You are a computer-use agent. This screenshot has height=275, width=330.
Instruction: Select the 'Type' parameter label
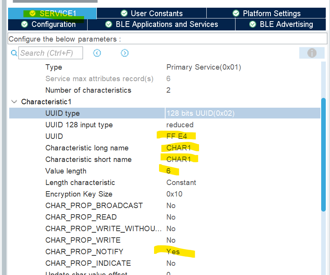(54, 67)
